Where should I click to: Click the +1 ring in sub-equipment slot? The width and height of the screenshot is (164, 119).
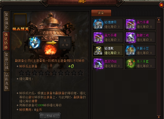[x=35, y=43]
